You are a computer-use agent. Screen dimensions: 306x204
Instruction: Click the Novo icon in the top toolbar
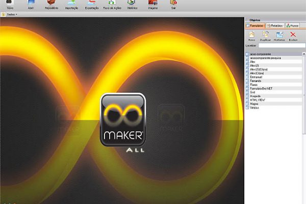(10, 5)
